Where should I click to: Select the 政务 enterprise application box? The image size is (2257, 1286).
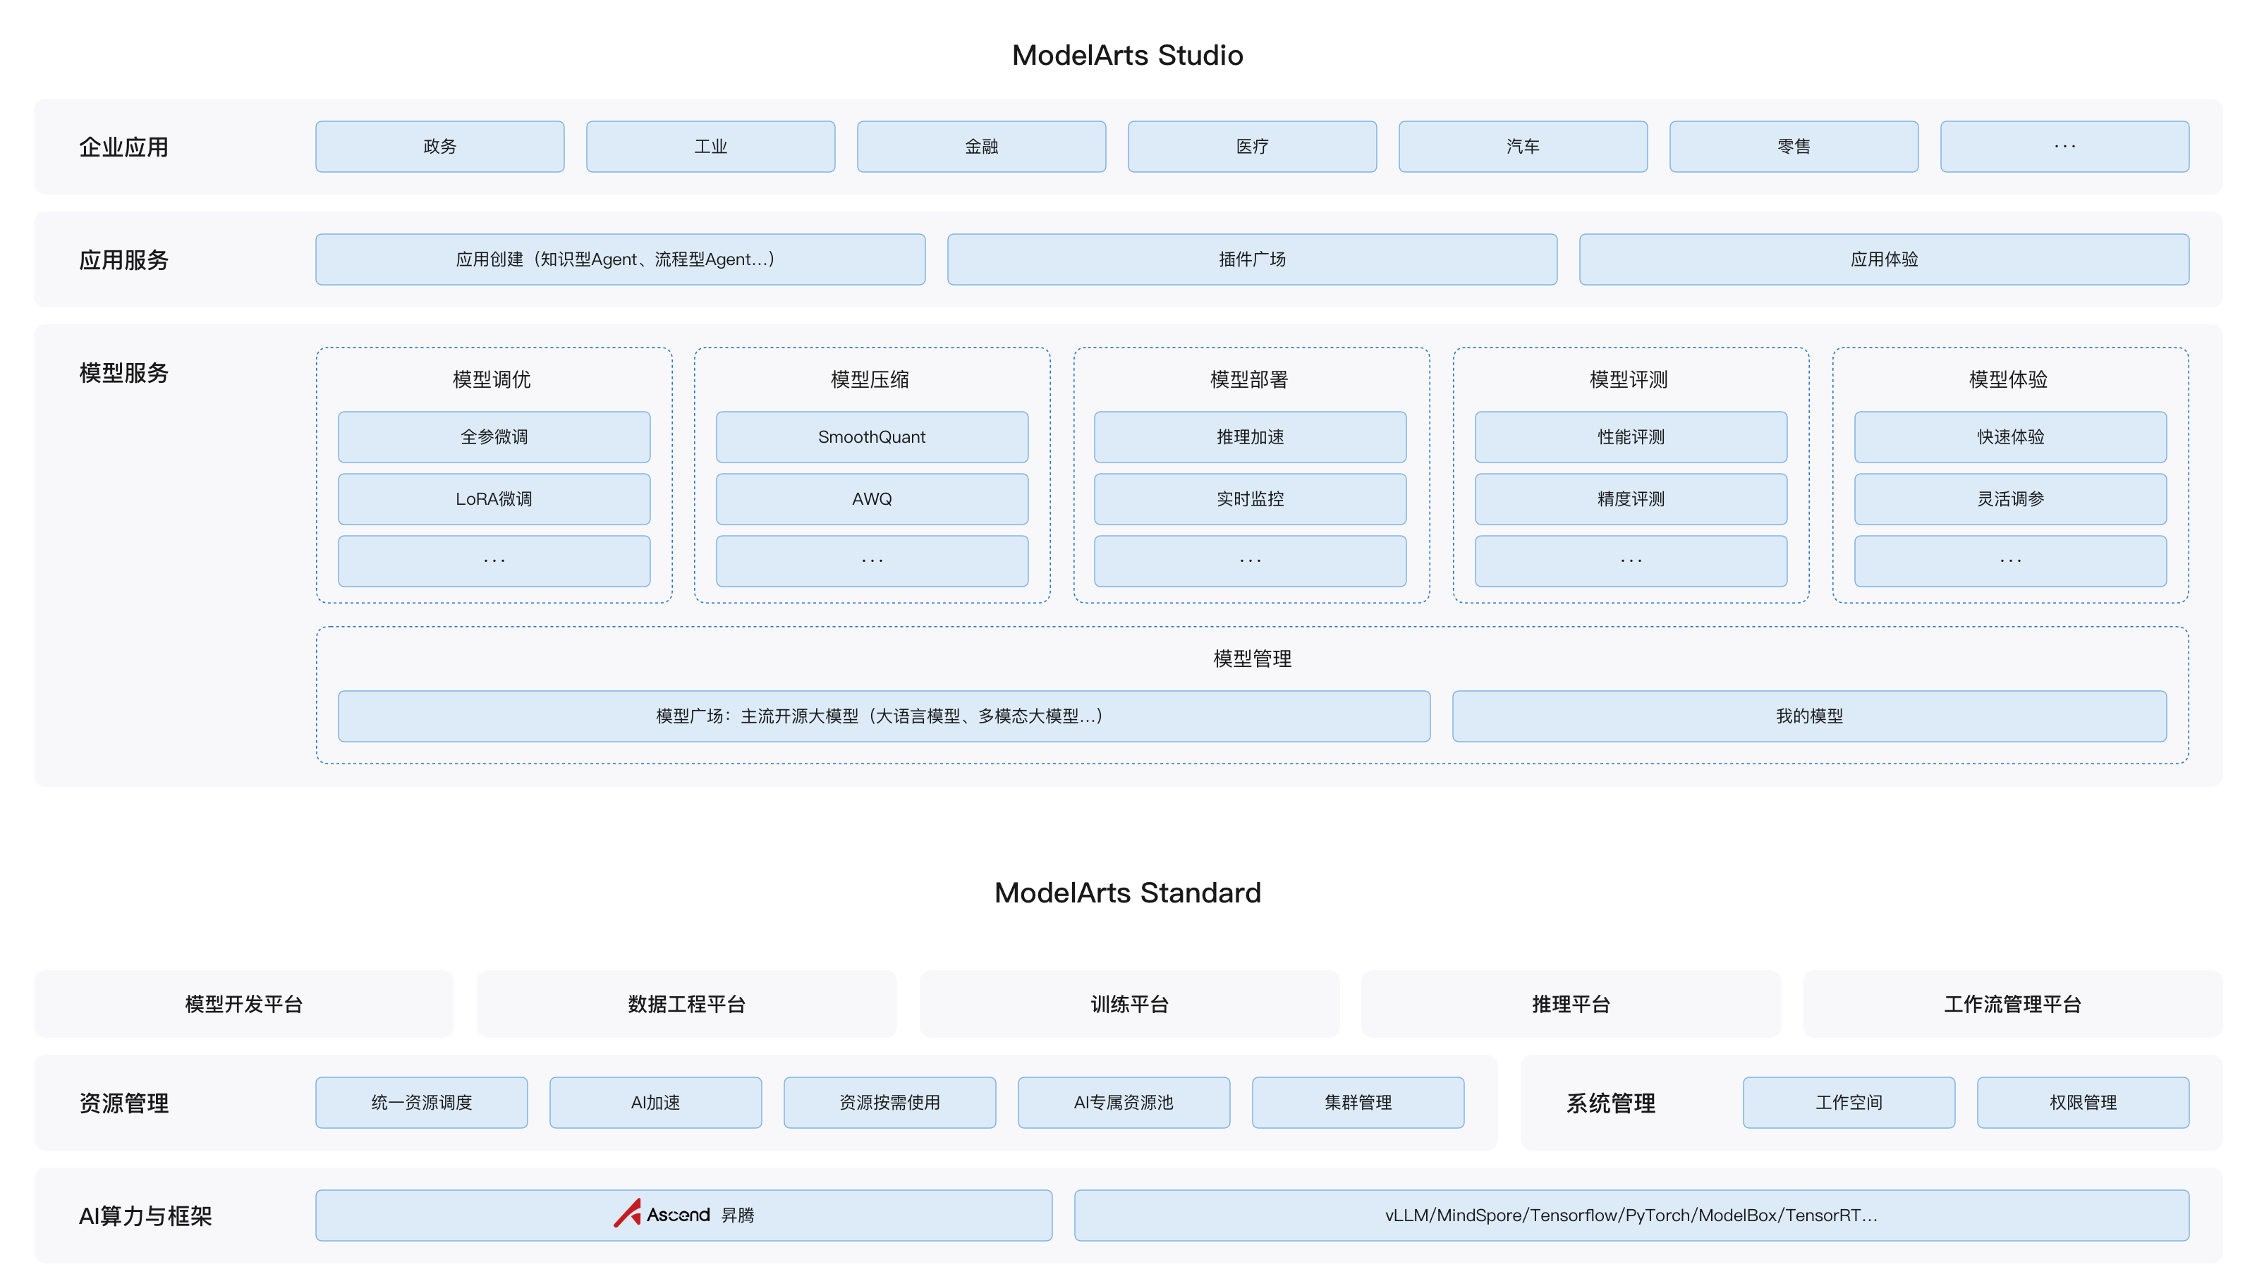439,147
